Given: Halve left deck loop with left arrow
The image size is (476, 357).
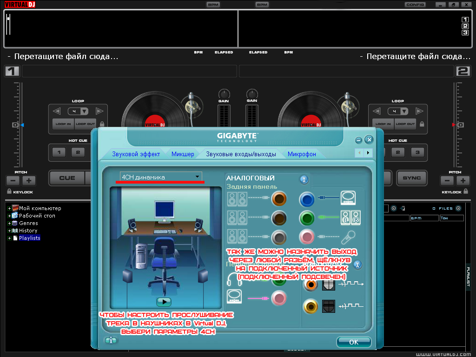Looking at the screenshot, I should tap(57, 111).
